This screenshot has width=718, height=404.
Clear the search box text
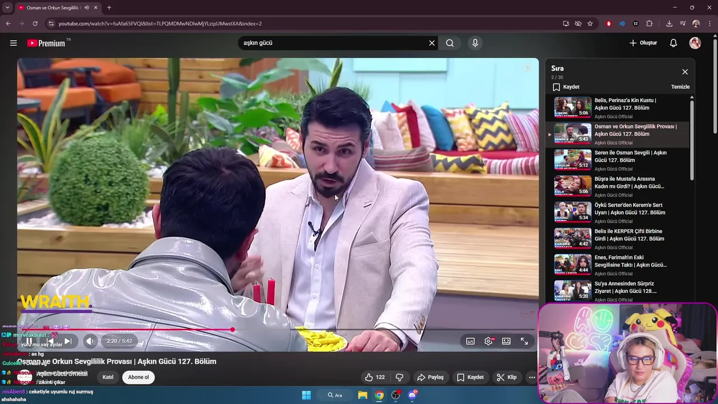coord(432,43)
